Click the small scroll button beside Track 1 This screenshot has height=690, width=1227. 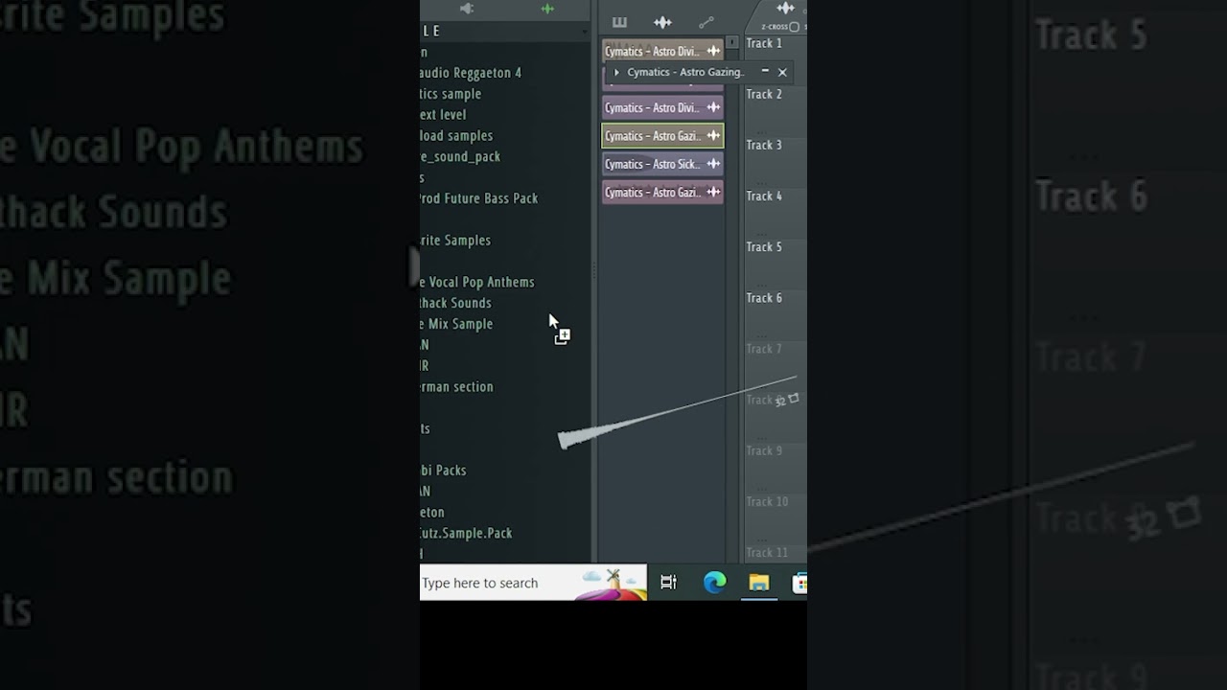click(732, 43)
